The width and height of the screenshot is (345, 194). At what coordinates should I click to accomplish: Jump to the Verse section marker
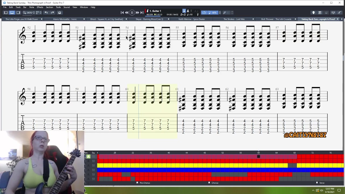tap(320, 183)
